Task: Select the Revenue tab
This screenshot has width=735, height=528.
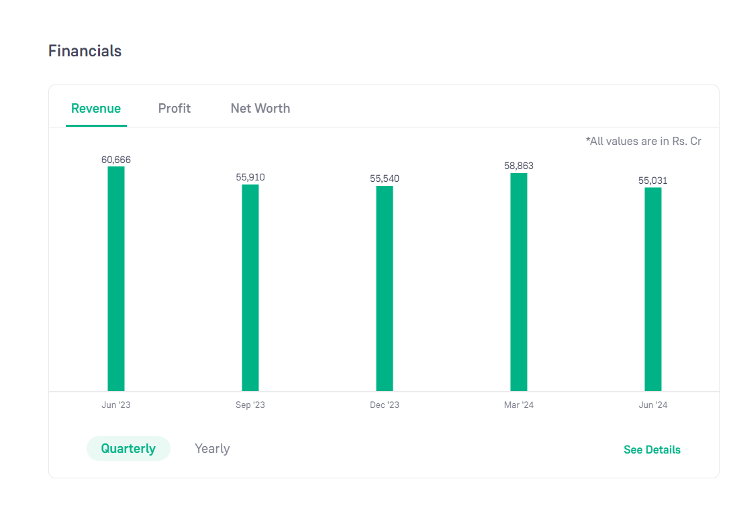Action: click(96, 109)
